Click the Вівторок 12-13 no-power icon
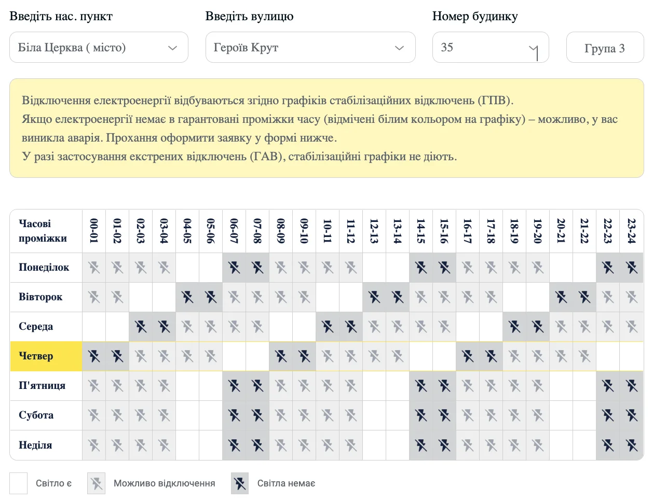This screenshot has height=502, width=653. coord(374,297)
